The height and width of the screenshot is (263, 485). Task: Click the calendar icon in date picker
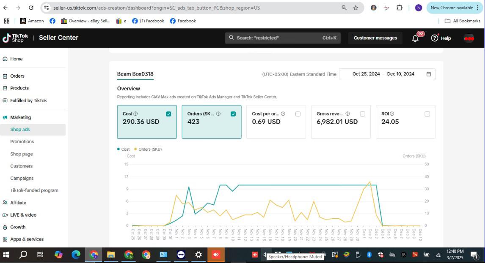coord(429,74)
